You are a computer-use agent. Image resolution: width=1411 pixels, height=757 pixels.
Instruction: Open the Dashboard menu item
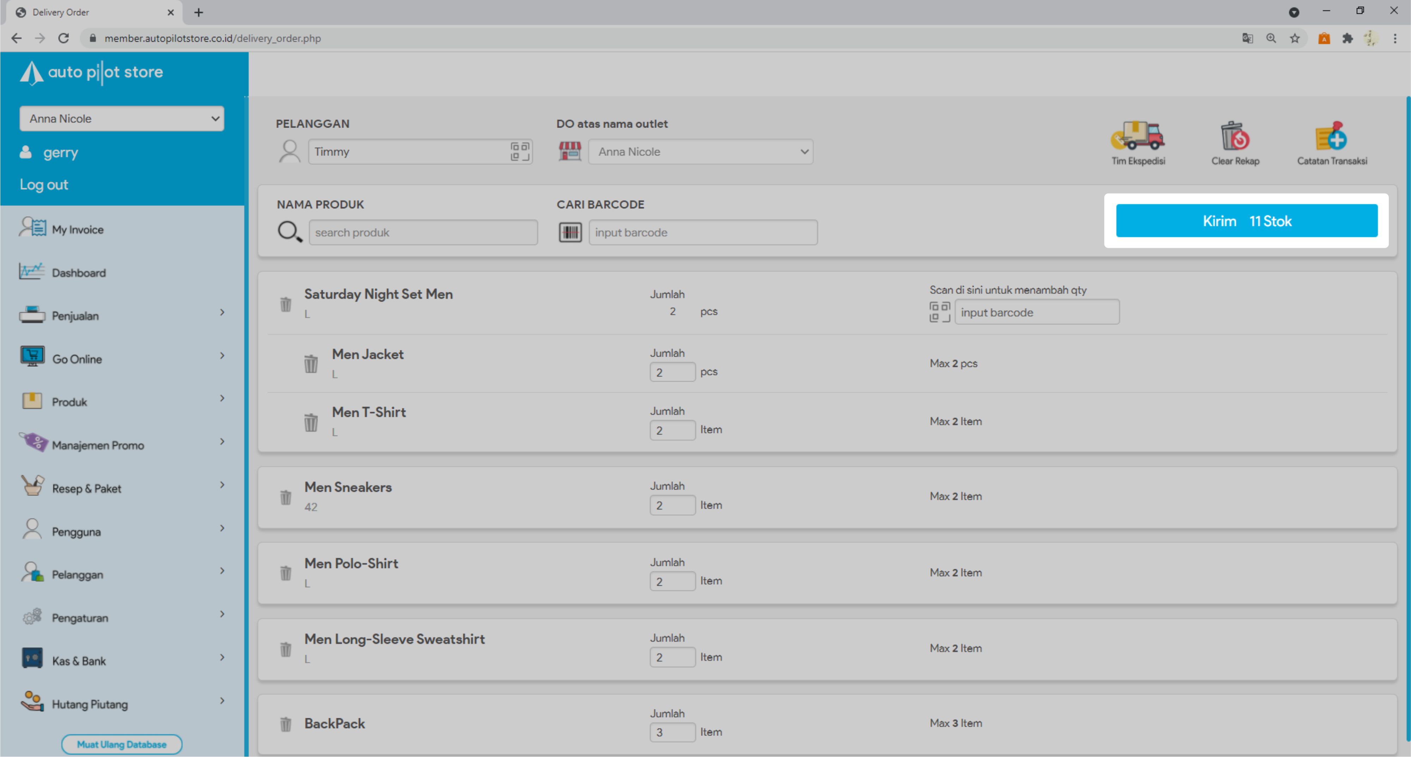pyautogui.click(x=78, y=272)
